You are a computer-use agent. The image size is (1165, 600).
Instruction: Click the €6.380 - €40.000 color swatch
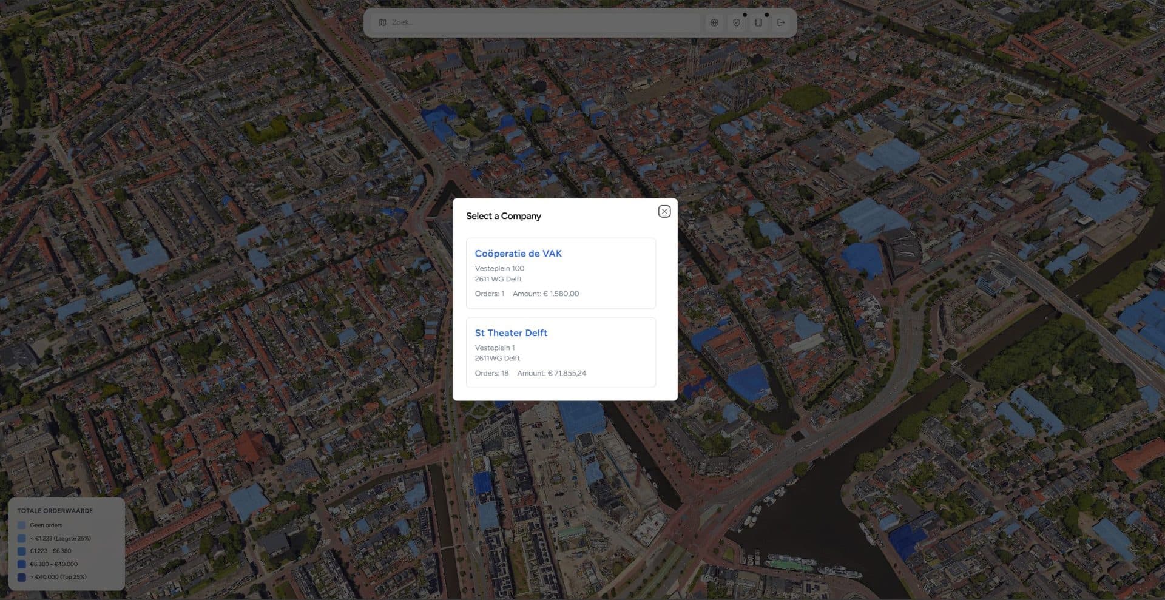click(x=21, y=564)
